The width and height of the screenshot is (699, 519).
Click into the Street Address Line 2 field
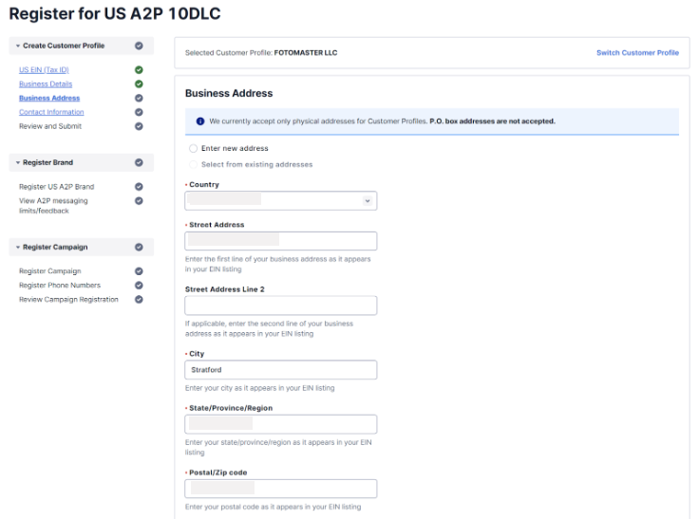(x=281, y=306)
